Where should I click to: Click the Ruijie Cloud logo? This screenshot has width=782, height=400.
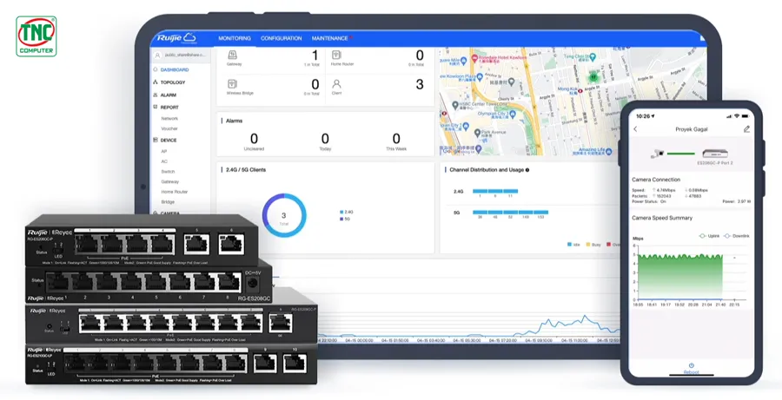click(x=176, y=38)
